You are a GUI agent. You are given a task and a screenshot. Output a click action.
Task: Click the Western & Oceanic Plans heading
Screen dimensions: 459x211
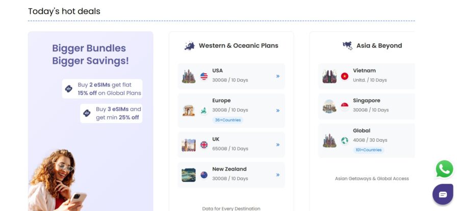[239, 46]
